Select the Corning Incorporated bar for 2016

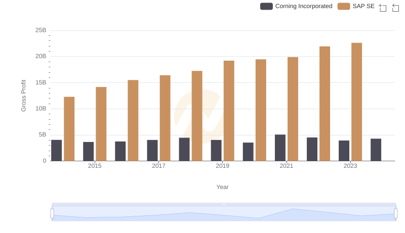(120, 151)
